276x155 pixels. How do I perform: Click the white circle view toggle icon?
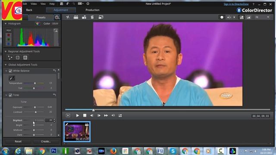pyautogui.click(x=222, y=17)
